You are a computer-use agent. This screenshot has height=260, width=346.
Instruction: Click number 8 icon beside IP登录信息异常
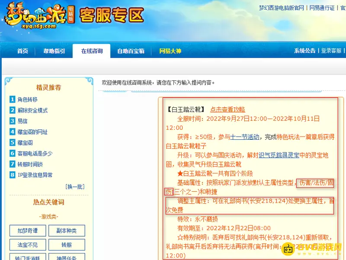tap(13, 175)
